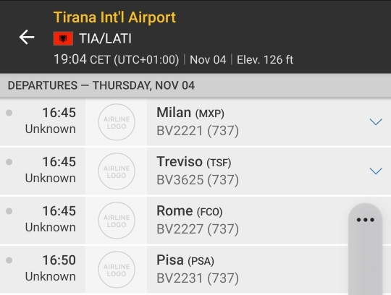Open the three-dots floating menu

[366, 220]
